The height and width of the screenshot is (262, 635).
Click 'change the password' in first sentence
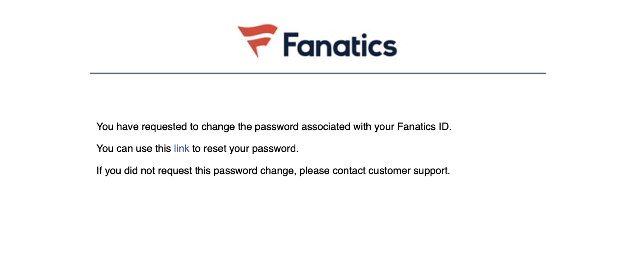(250, 127)
